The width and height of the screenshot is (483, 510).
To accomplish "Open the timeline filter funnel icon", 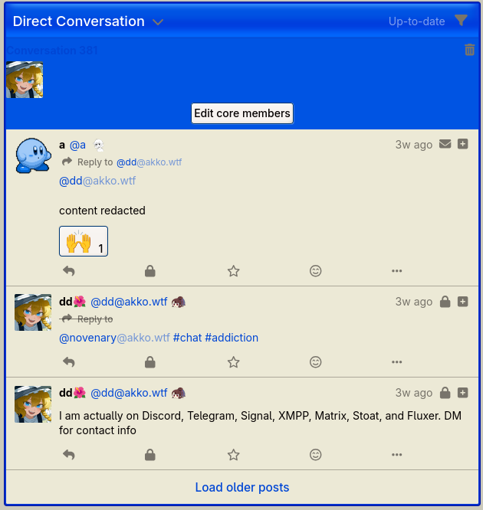I will pos(462,21).
